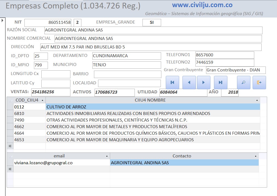Viewport: 277px width, 196px height.
Task: Click the empty BARRIO input field
Action: point(127,74)
